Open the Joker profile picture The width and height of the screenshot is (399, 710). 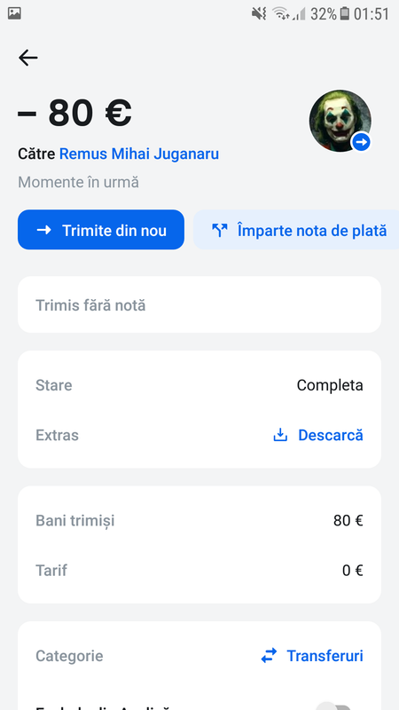[340, 121]
